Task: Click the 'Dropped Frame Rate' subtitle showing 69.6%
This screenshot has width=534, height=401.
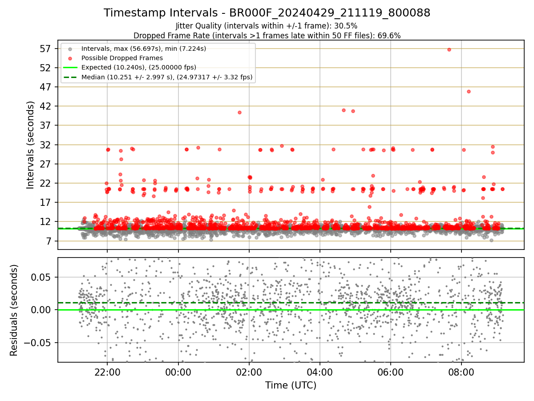Action: (267, 36)
